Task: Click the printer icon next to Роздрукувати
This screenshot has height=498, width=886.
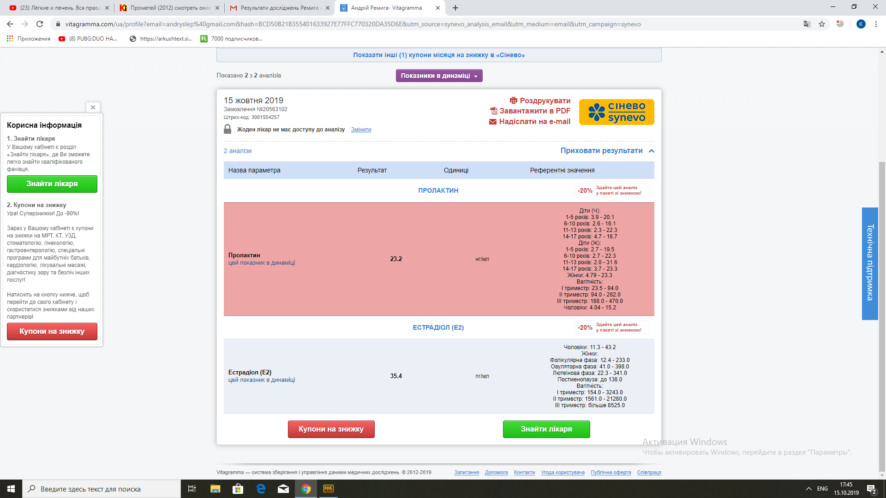Action: [513, 101]
